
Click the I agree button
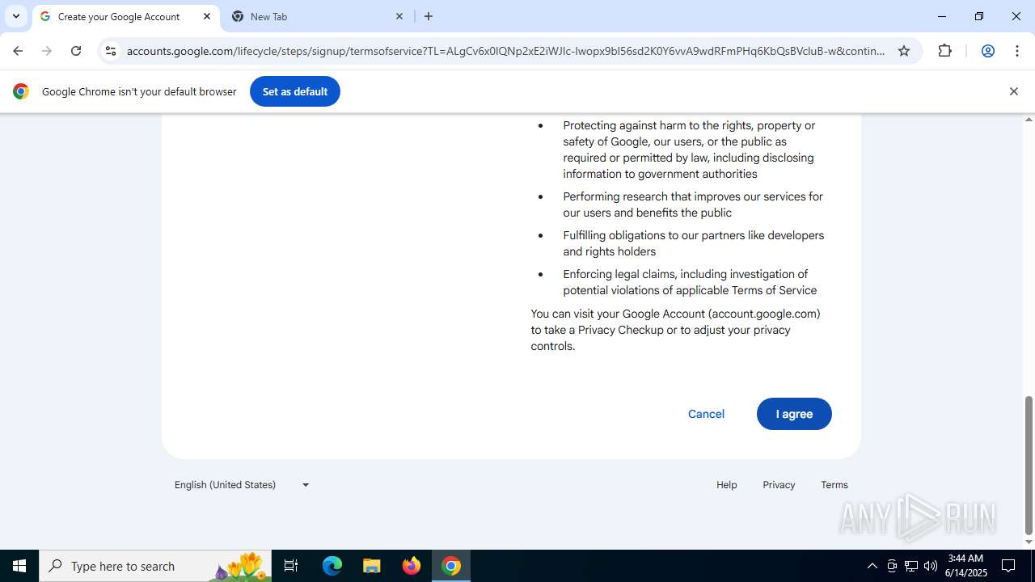point(794,414)
